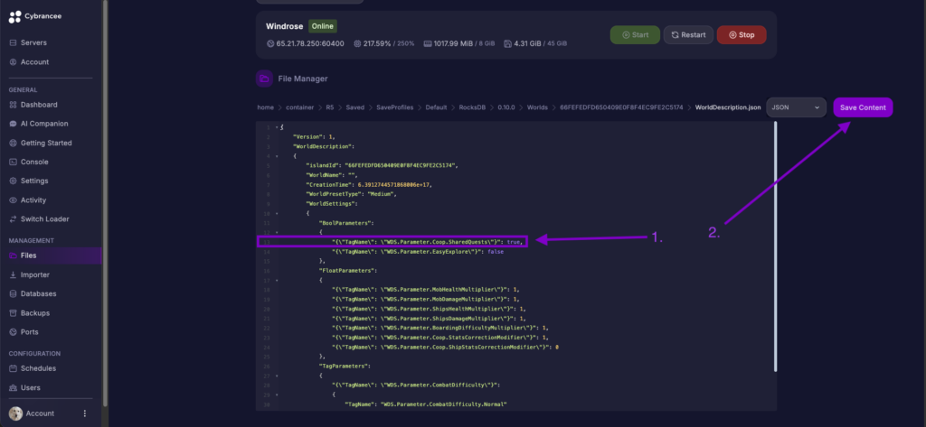The width and height of the screenshot is (926, 427).
Task: Navigate to SaveProfiles in breadcrumb
Action: click(395, 107)
